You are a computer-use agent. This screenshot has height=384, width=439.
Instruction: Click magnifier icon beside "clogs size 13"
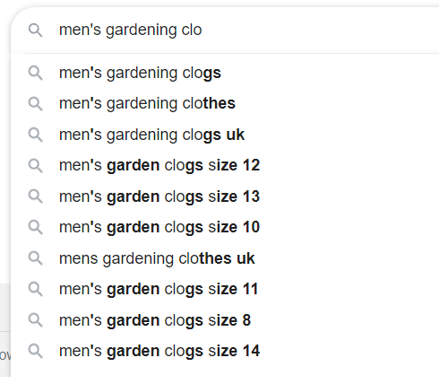tap(36, 196)
